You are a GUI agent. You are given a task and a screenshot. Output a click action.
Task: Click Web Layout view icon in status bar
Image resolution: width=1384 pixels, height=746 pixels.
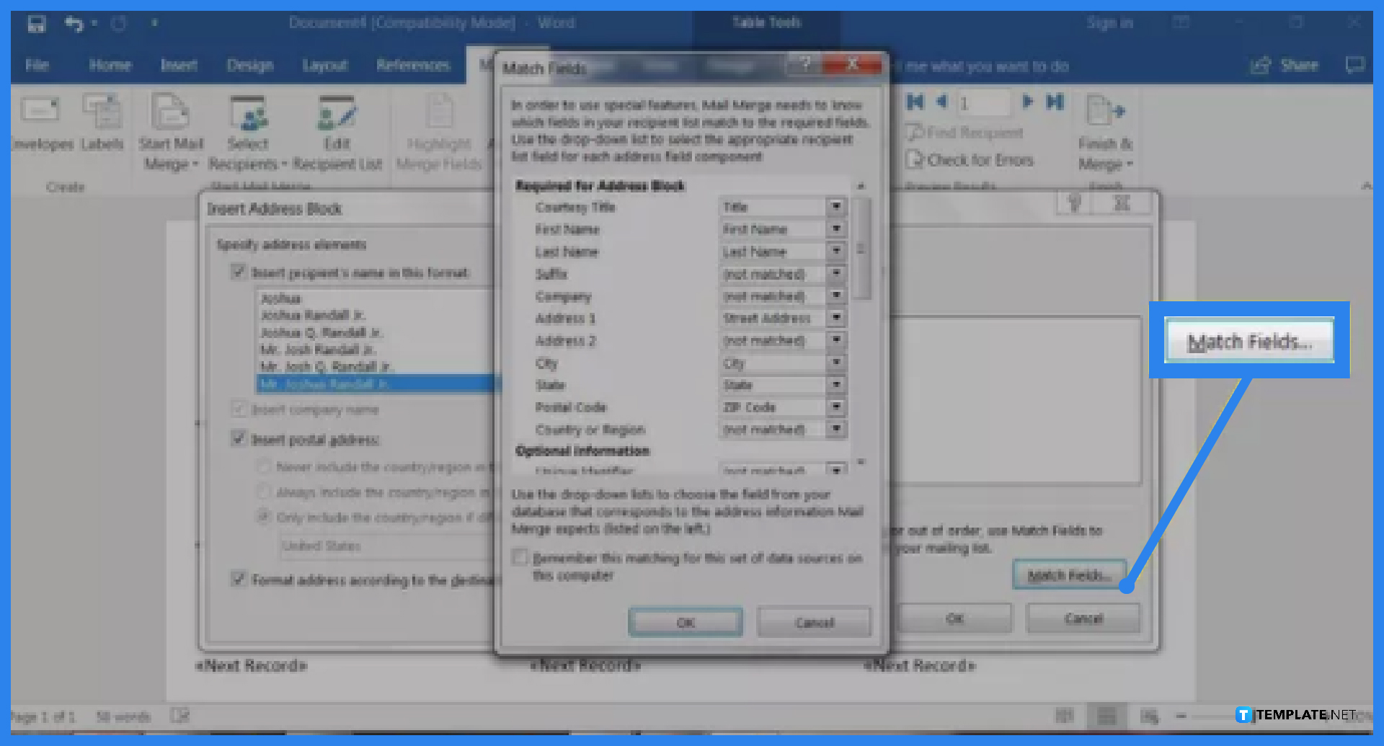1149,716
